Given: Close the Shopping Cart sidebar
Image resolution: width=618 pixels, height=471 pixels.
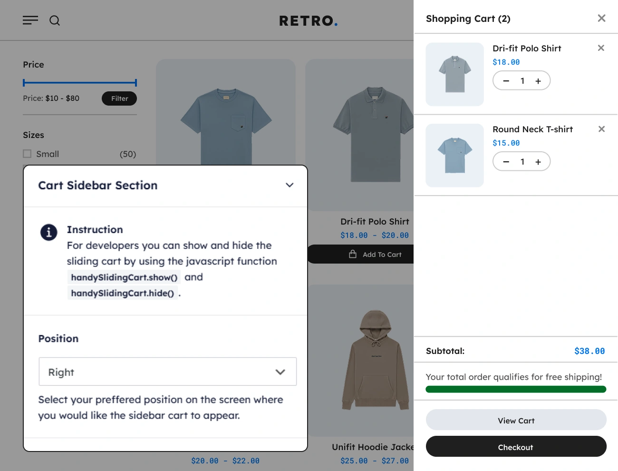Looking at the screenshot, I should [x=601, y=18].
